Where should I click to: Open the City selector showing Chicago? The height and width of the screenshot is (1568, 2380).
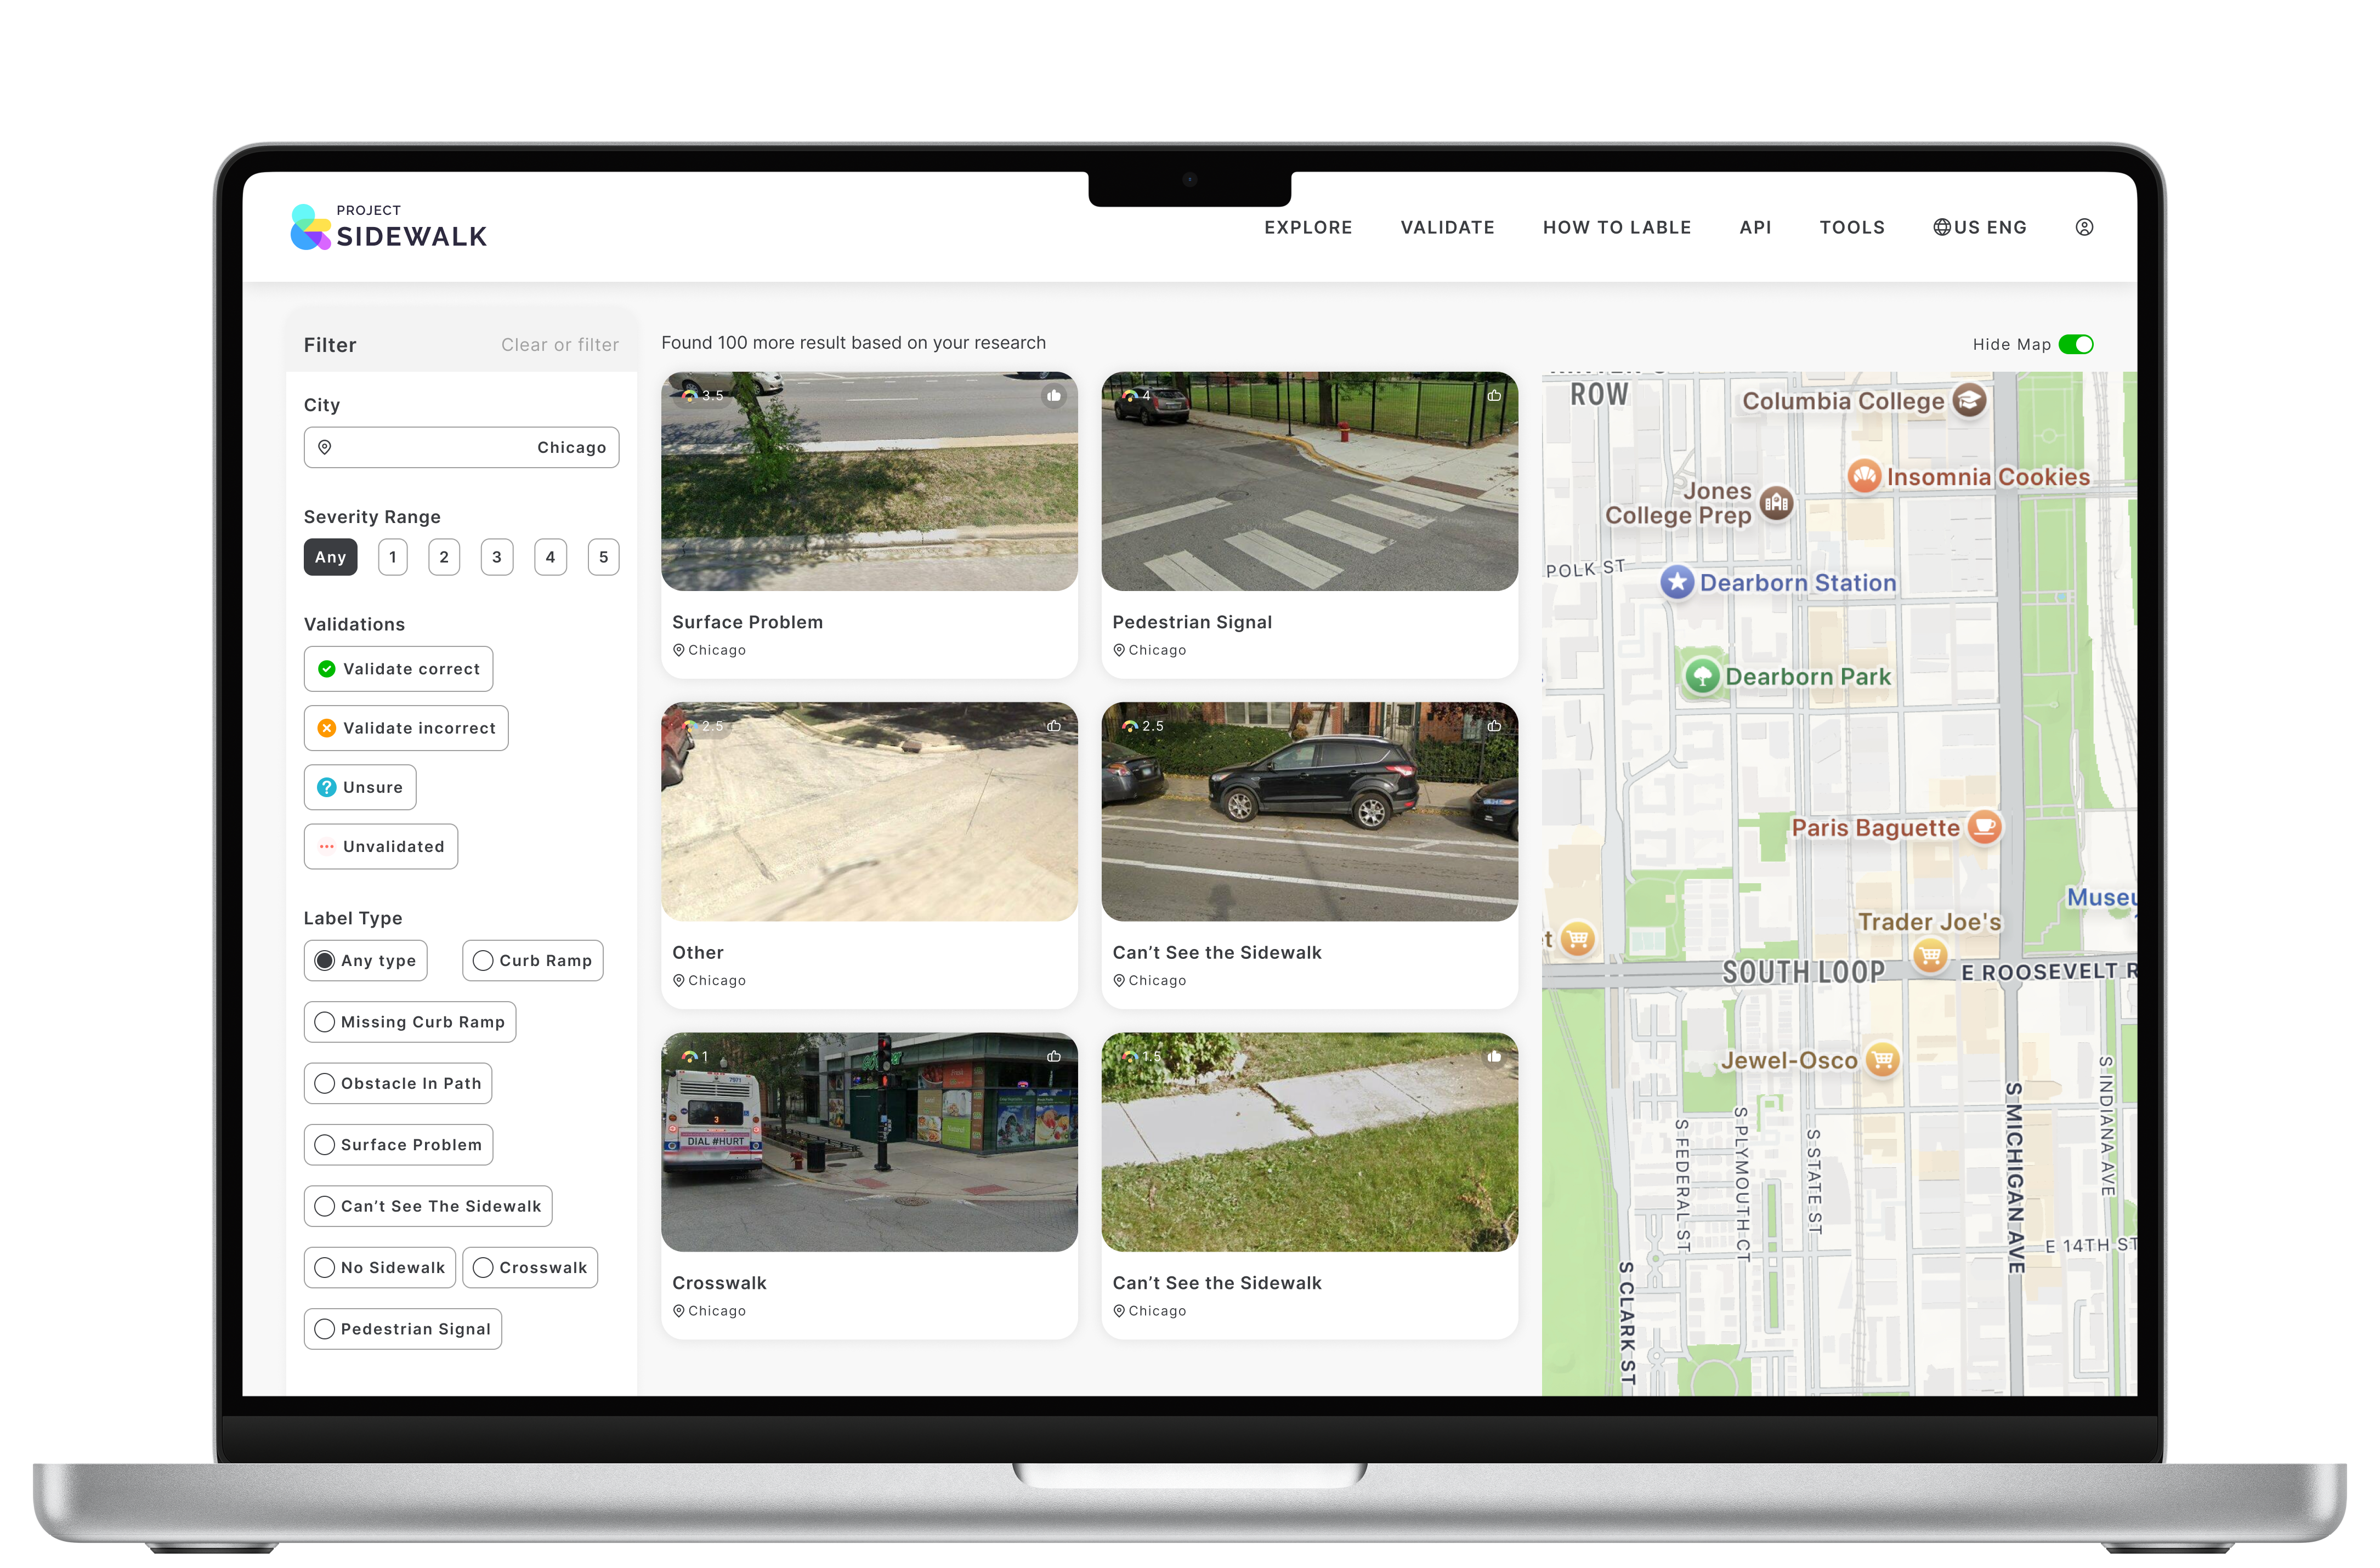point(461,447)
